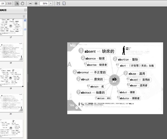This screenshot has height=139, width=167.
Task: Select the page 19 thumbnail
Action: click(11, 78)
